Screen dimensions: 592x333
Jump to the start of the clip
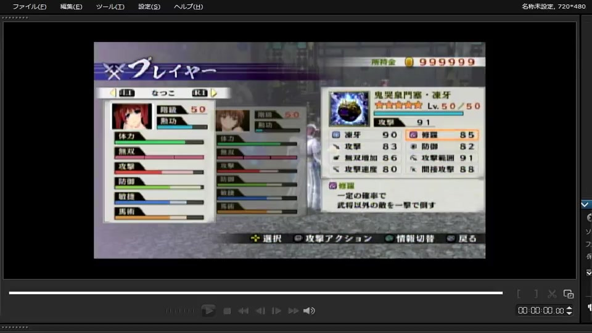pos(243,311)
